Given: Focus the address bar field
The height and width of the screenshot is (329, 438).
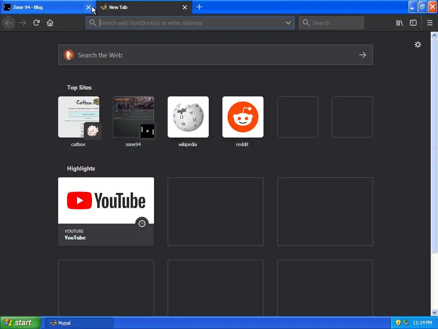Looking at the screenshot, I should (x=190, y=23).
